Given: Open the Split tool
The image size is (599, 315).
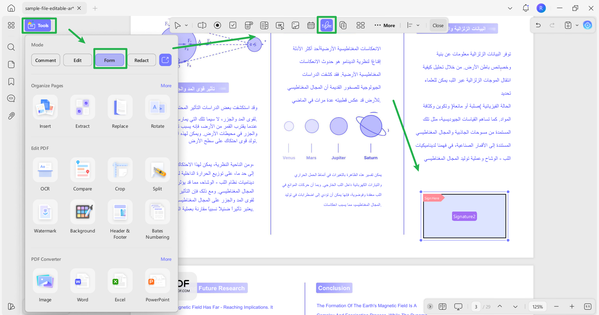Looking at the screenshot, I should [158, 175].
